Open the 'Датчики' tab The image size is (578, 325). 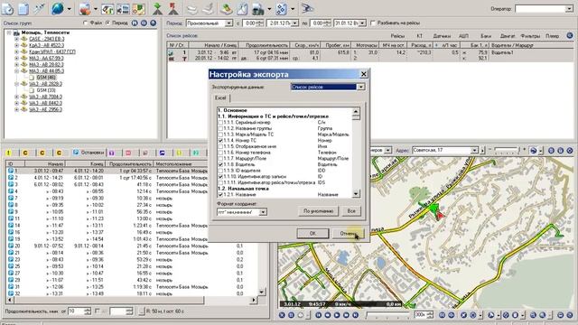pos(442,36)
